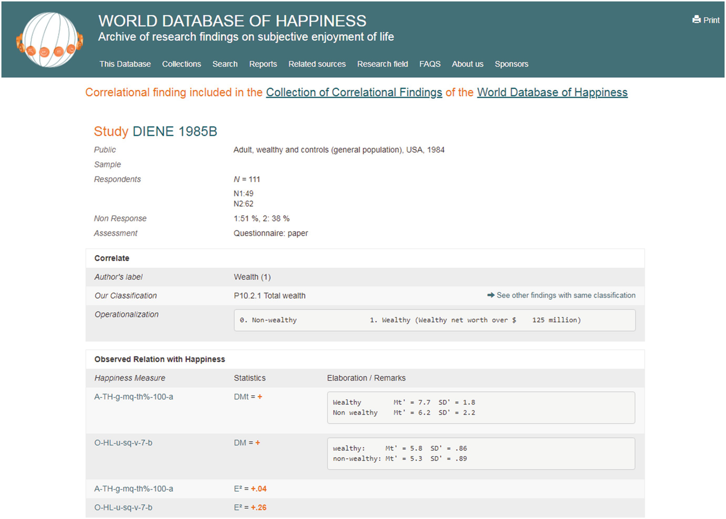
Task: Click inside the Operationalization text box
Action: coord(434,320)
